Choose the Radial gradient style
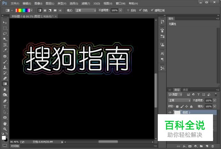Screen dimensions: 221x149 pos(45,11)
